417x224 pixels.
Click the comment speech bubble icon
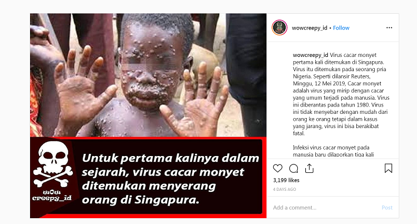coord(294,169)
